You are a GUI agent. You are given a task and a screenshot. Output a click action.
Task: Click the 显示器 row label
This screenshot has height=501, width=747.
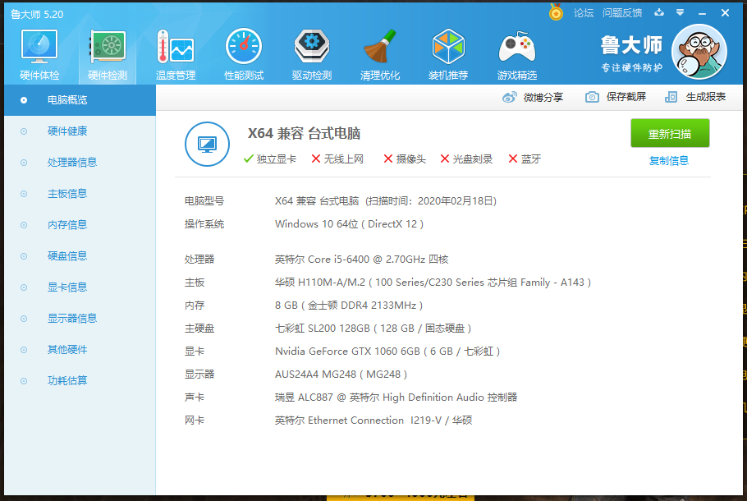[199, 375]
